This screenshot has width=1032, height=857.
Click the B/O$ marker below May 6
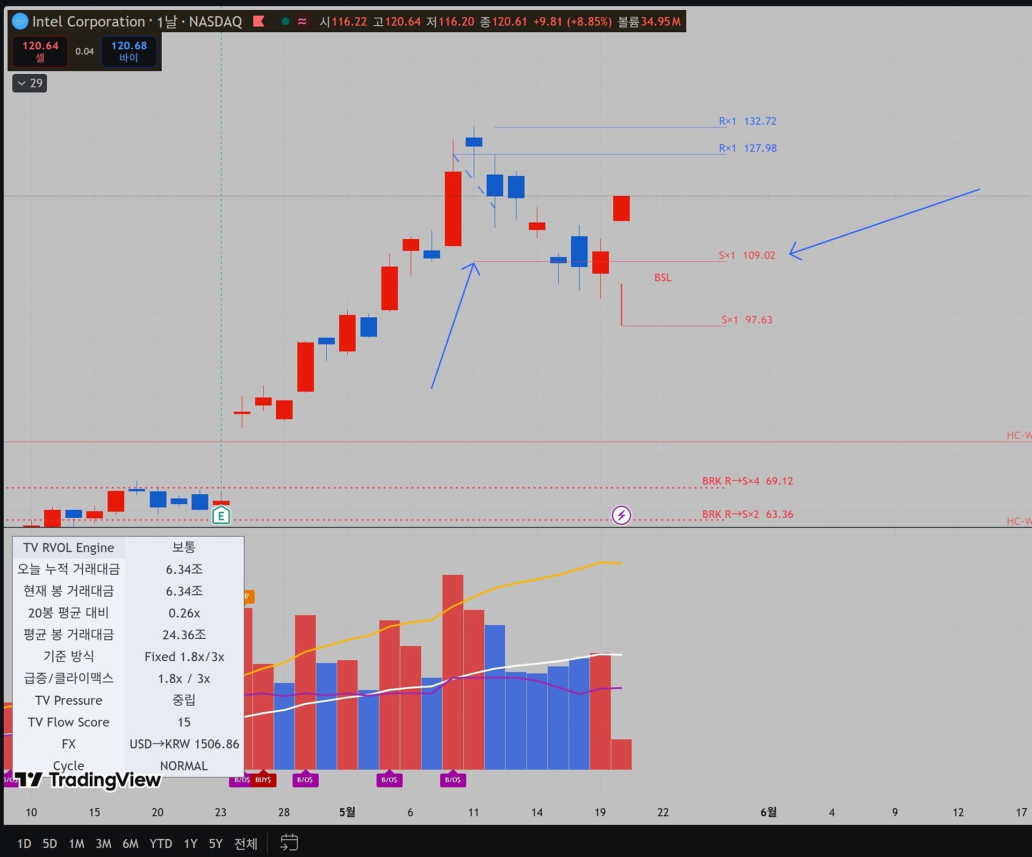pyautogui.click(x=389, y=779)
